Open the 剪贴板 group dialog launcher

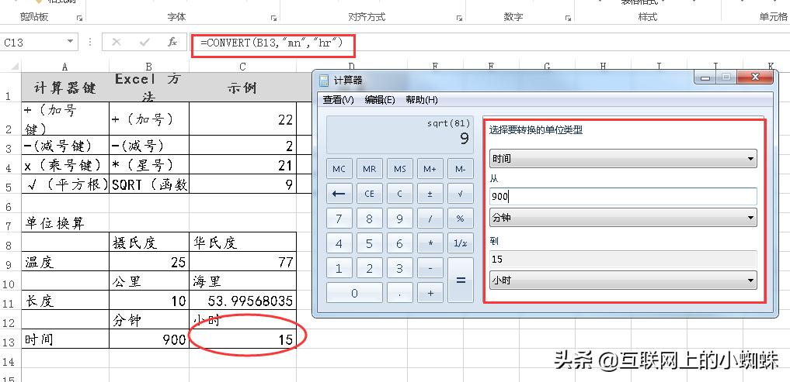pos(79,18)
